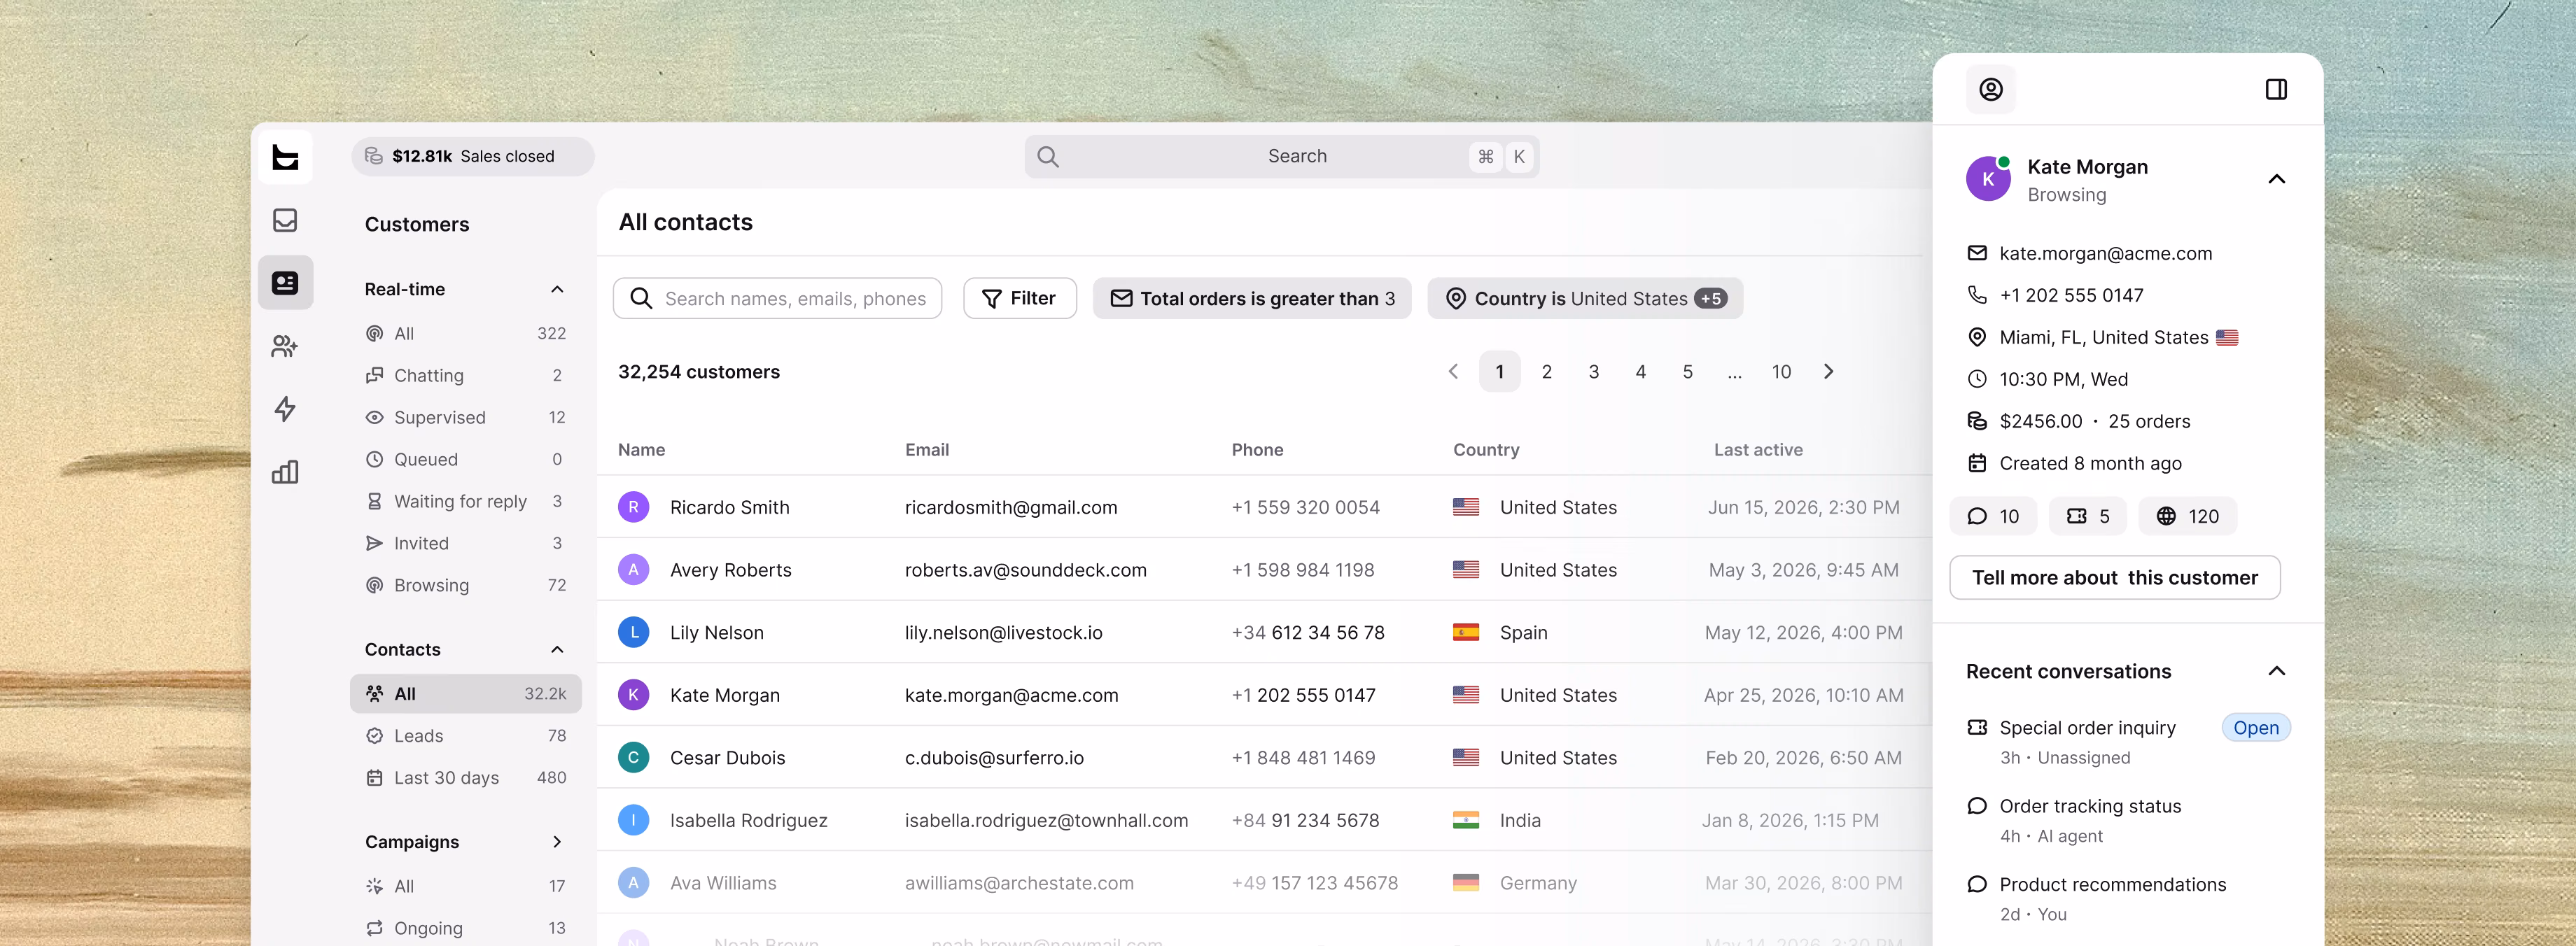Click the app logo at top left
The width and height of the screenshot is (2576, 946).
click(x=285, y=157)
